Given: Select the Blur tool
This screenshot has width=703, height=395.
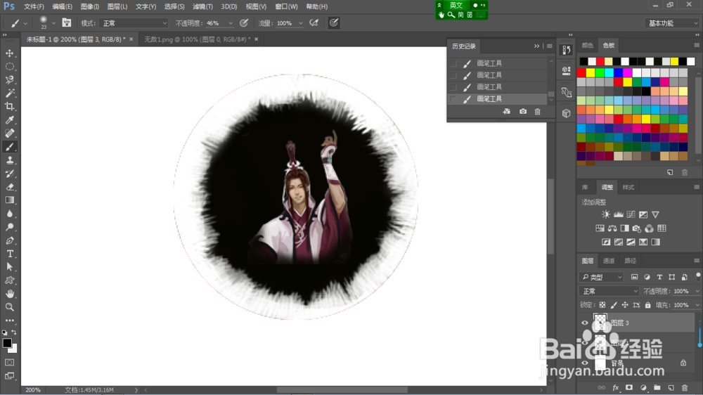Looking at the screenshot, I should (9, 214).
